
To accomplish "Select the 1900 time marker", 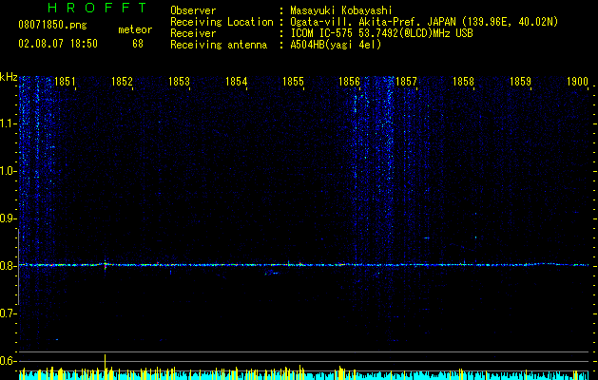I will click(577, 82).
